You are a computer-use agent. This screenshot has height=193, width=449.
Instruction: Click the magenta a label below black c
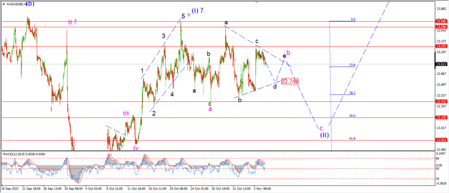(210, 109)
